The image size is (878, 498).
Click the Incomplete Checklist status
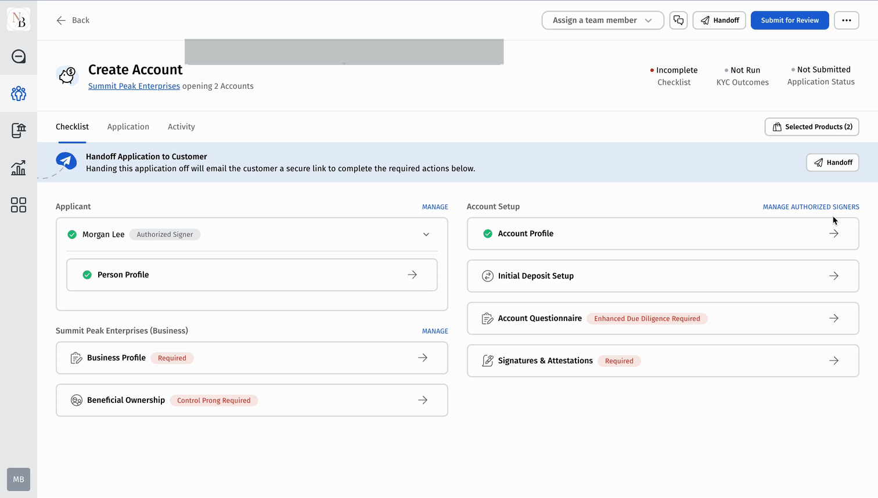coord(674,76)
